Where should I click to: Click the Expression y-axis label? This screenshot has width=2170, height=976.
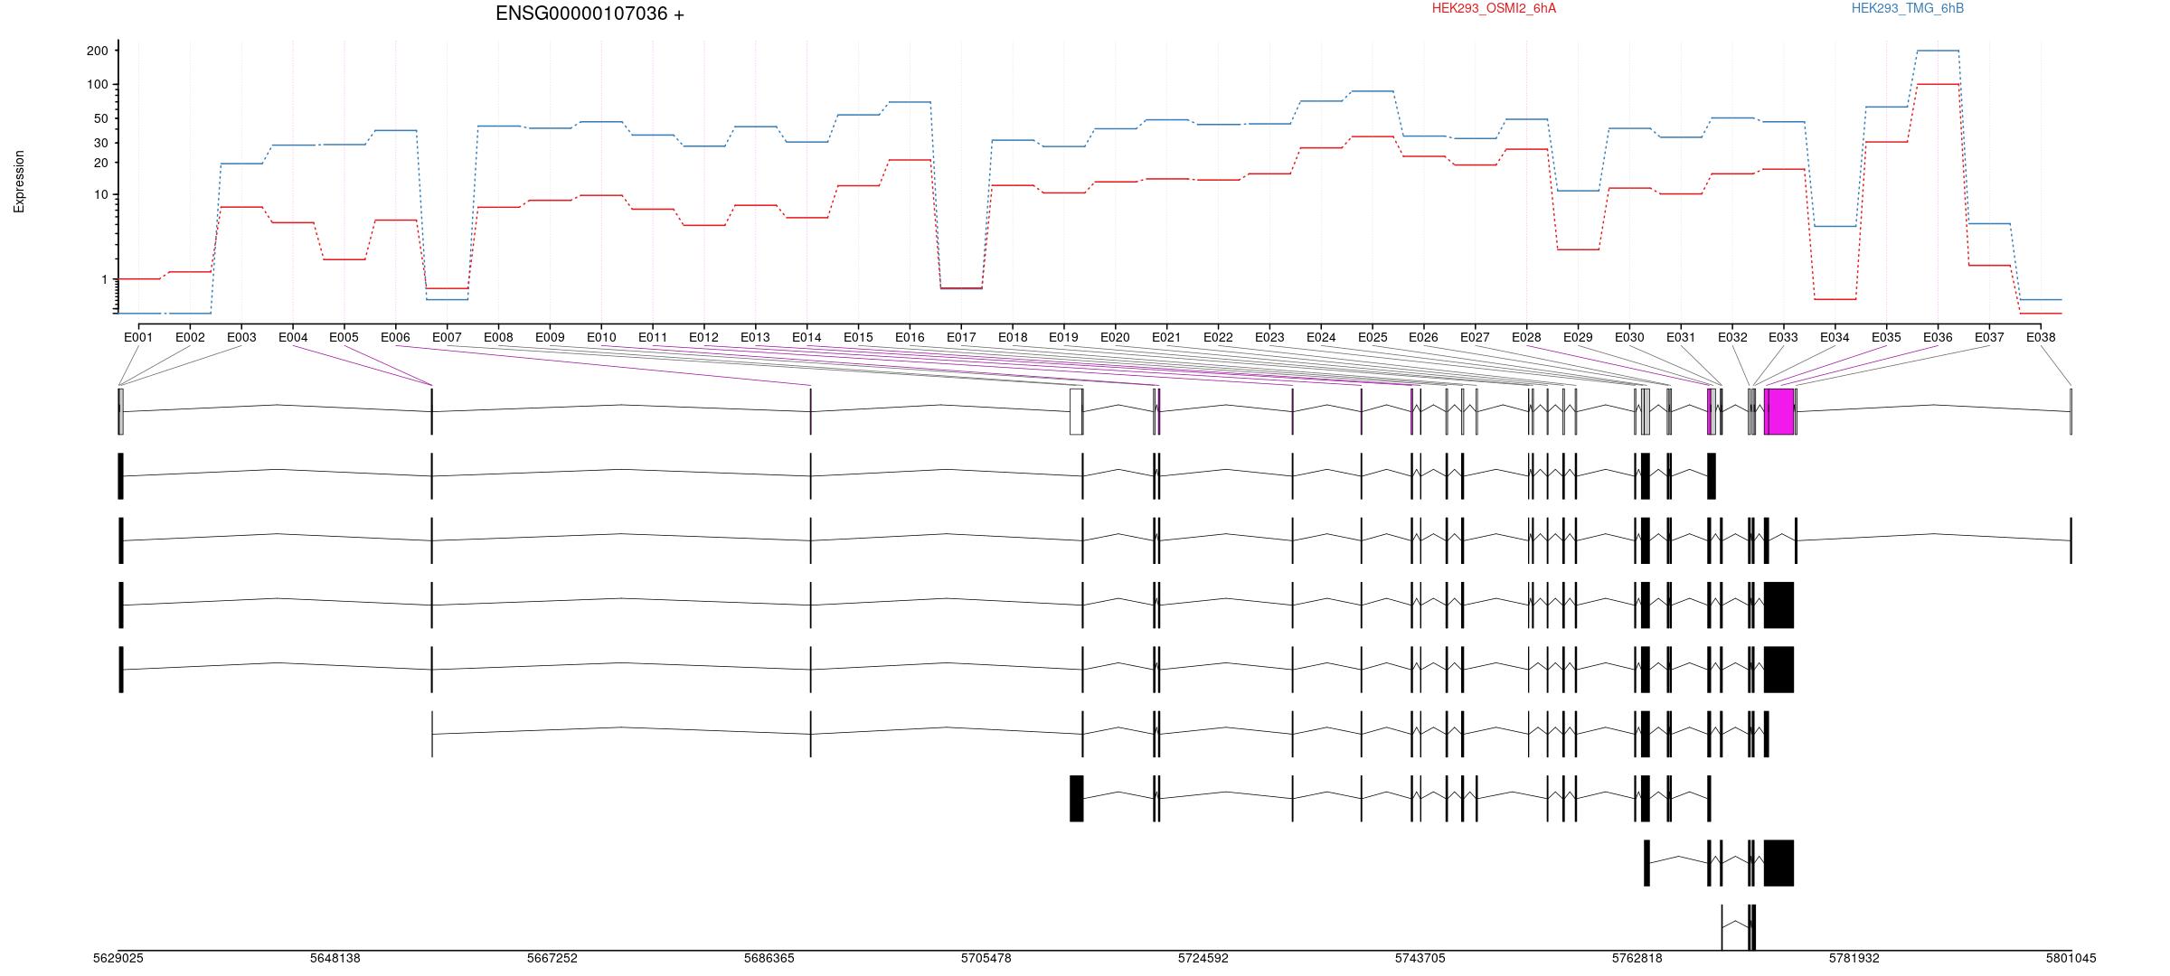click(19, 182)
